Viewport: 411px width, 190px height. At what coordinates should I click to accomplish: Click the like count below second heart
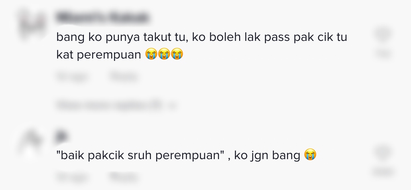(x=383, y=172)
